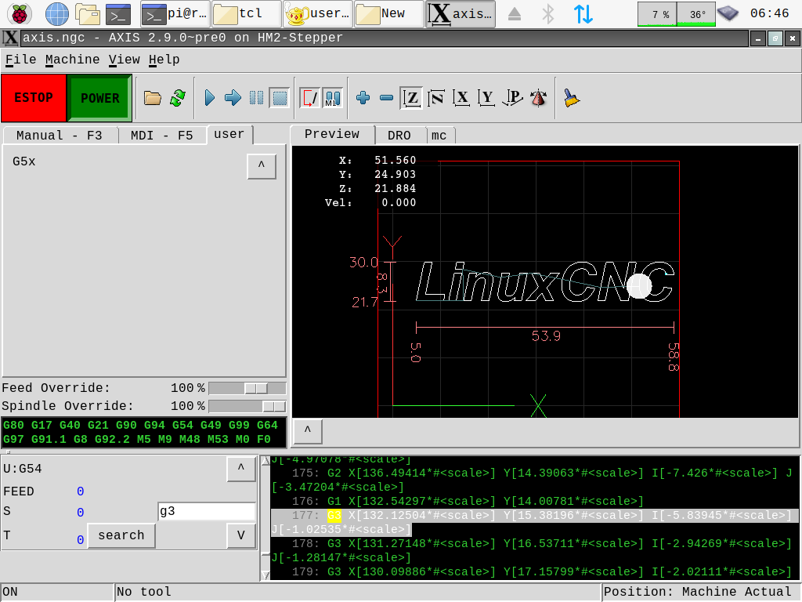Toggle the green POWER button
The image size is (802, 602).
tap(99, 98)
